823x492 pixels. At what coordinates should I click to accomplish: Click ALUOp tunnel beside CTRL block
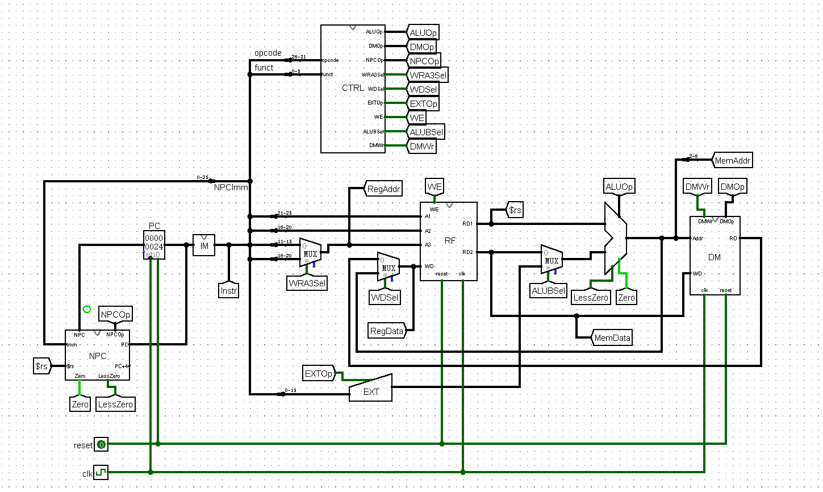click(x=423, y=33)
